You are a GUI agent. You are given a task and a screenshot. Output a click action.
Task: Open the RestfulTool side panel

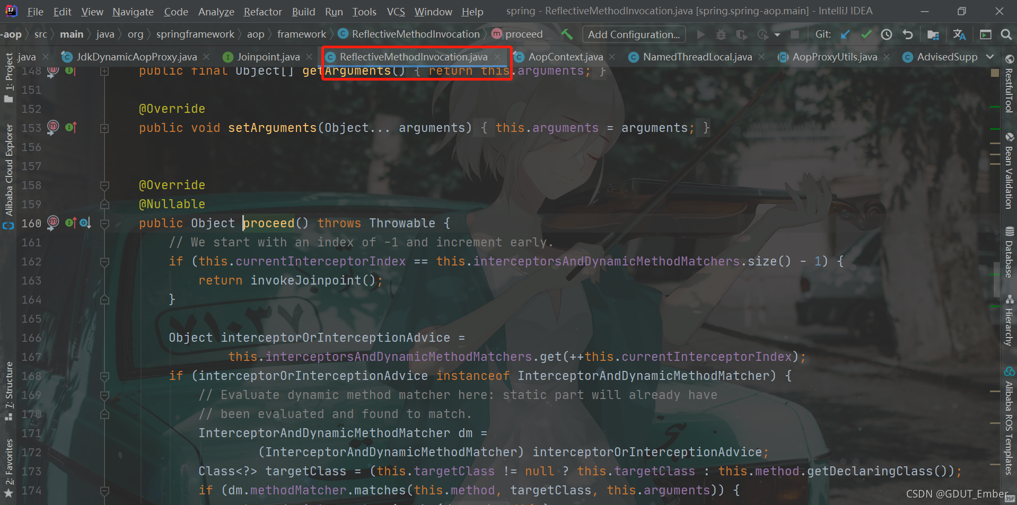(1009, 84)
